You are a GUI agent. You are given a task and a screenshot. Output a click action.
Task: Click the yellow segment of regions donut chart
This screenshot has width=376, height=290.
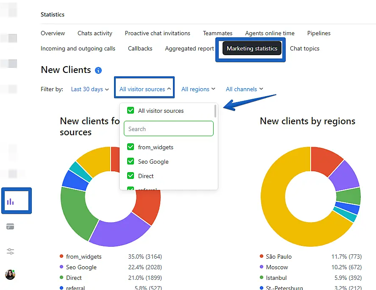[280, 220]
